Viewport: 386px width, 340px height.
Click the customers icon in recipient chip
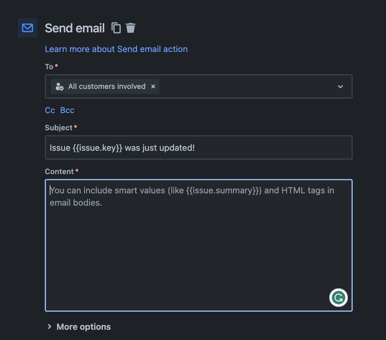tap(60, 86)
